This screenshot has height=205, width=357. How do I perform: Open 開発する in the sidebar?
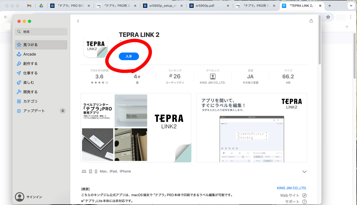(x=41, y=92)
